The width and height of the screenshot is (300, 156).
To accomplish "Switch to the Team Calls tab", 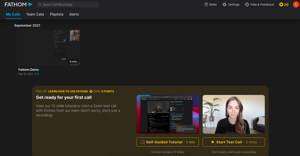I will [x=35, y=14].
